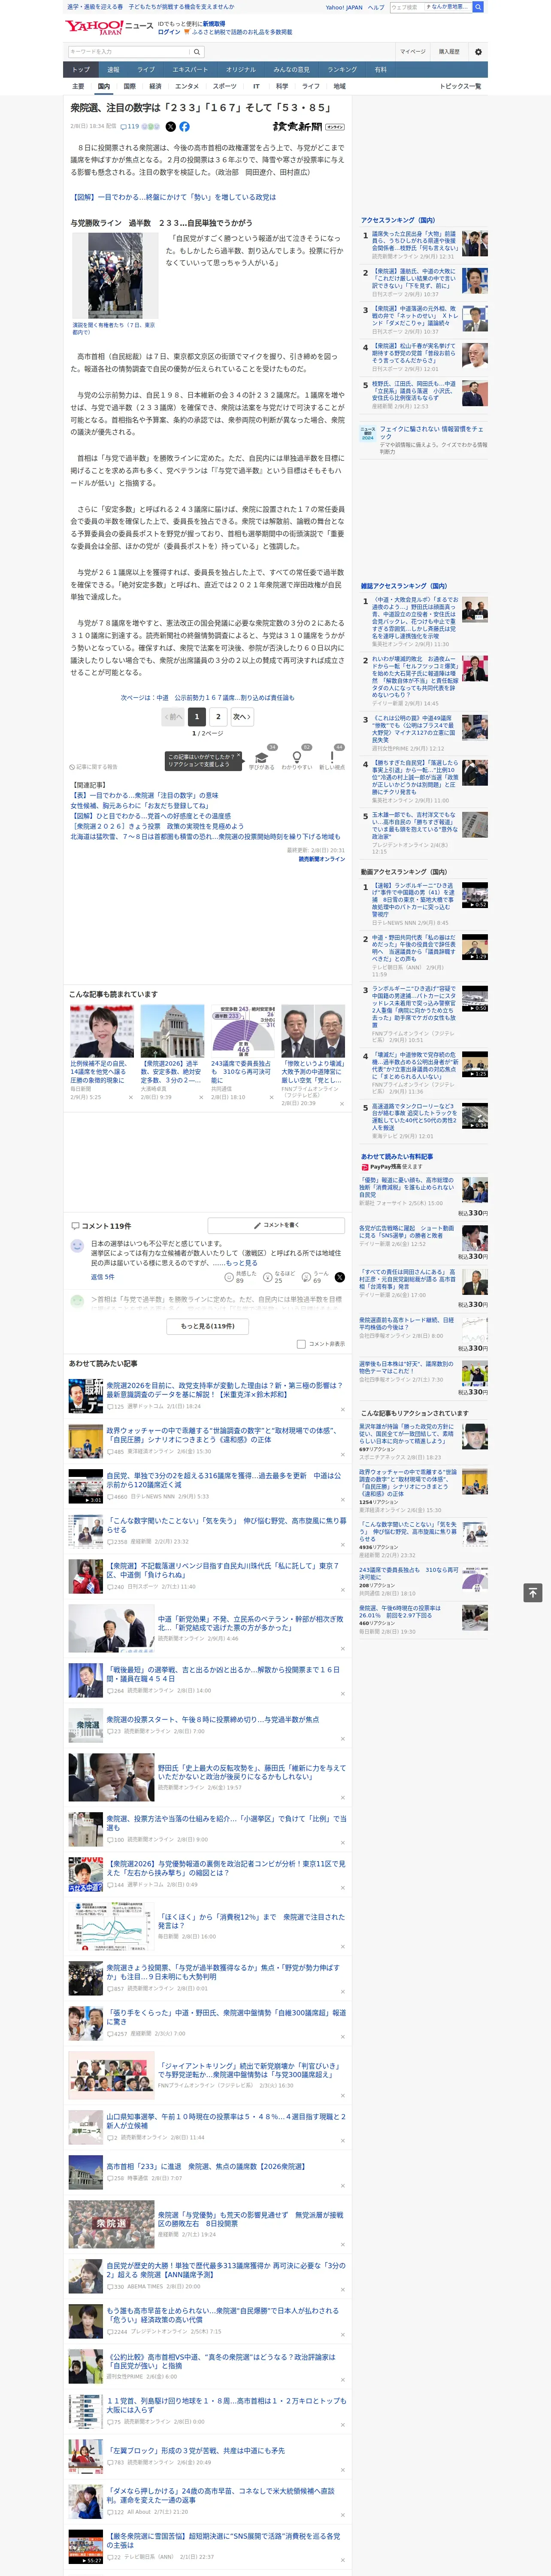Go to article page 2
Image resolution: width=551 pixels, height=2576 pixels.
218,716
